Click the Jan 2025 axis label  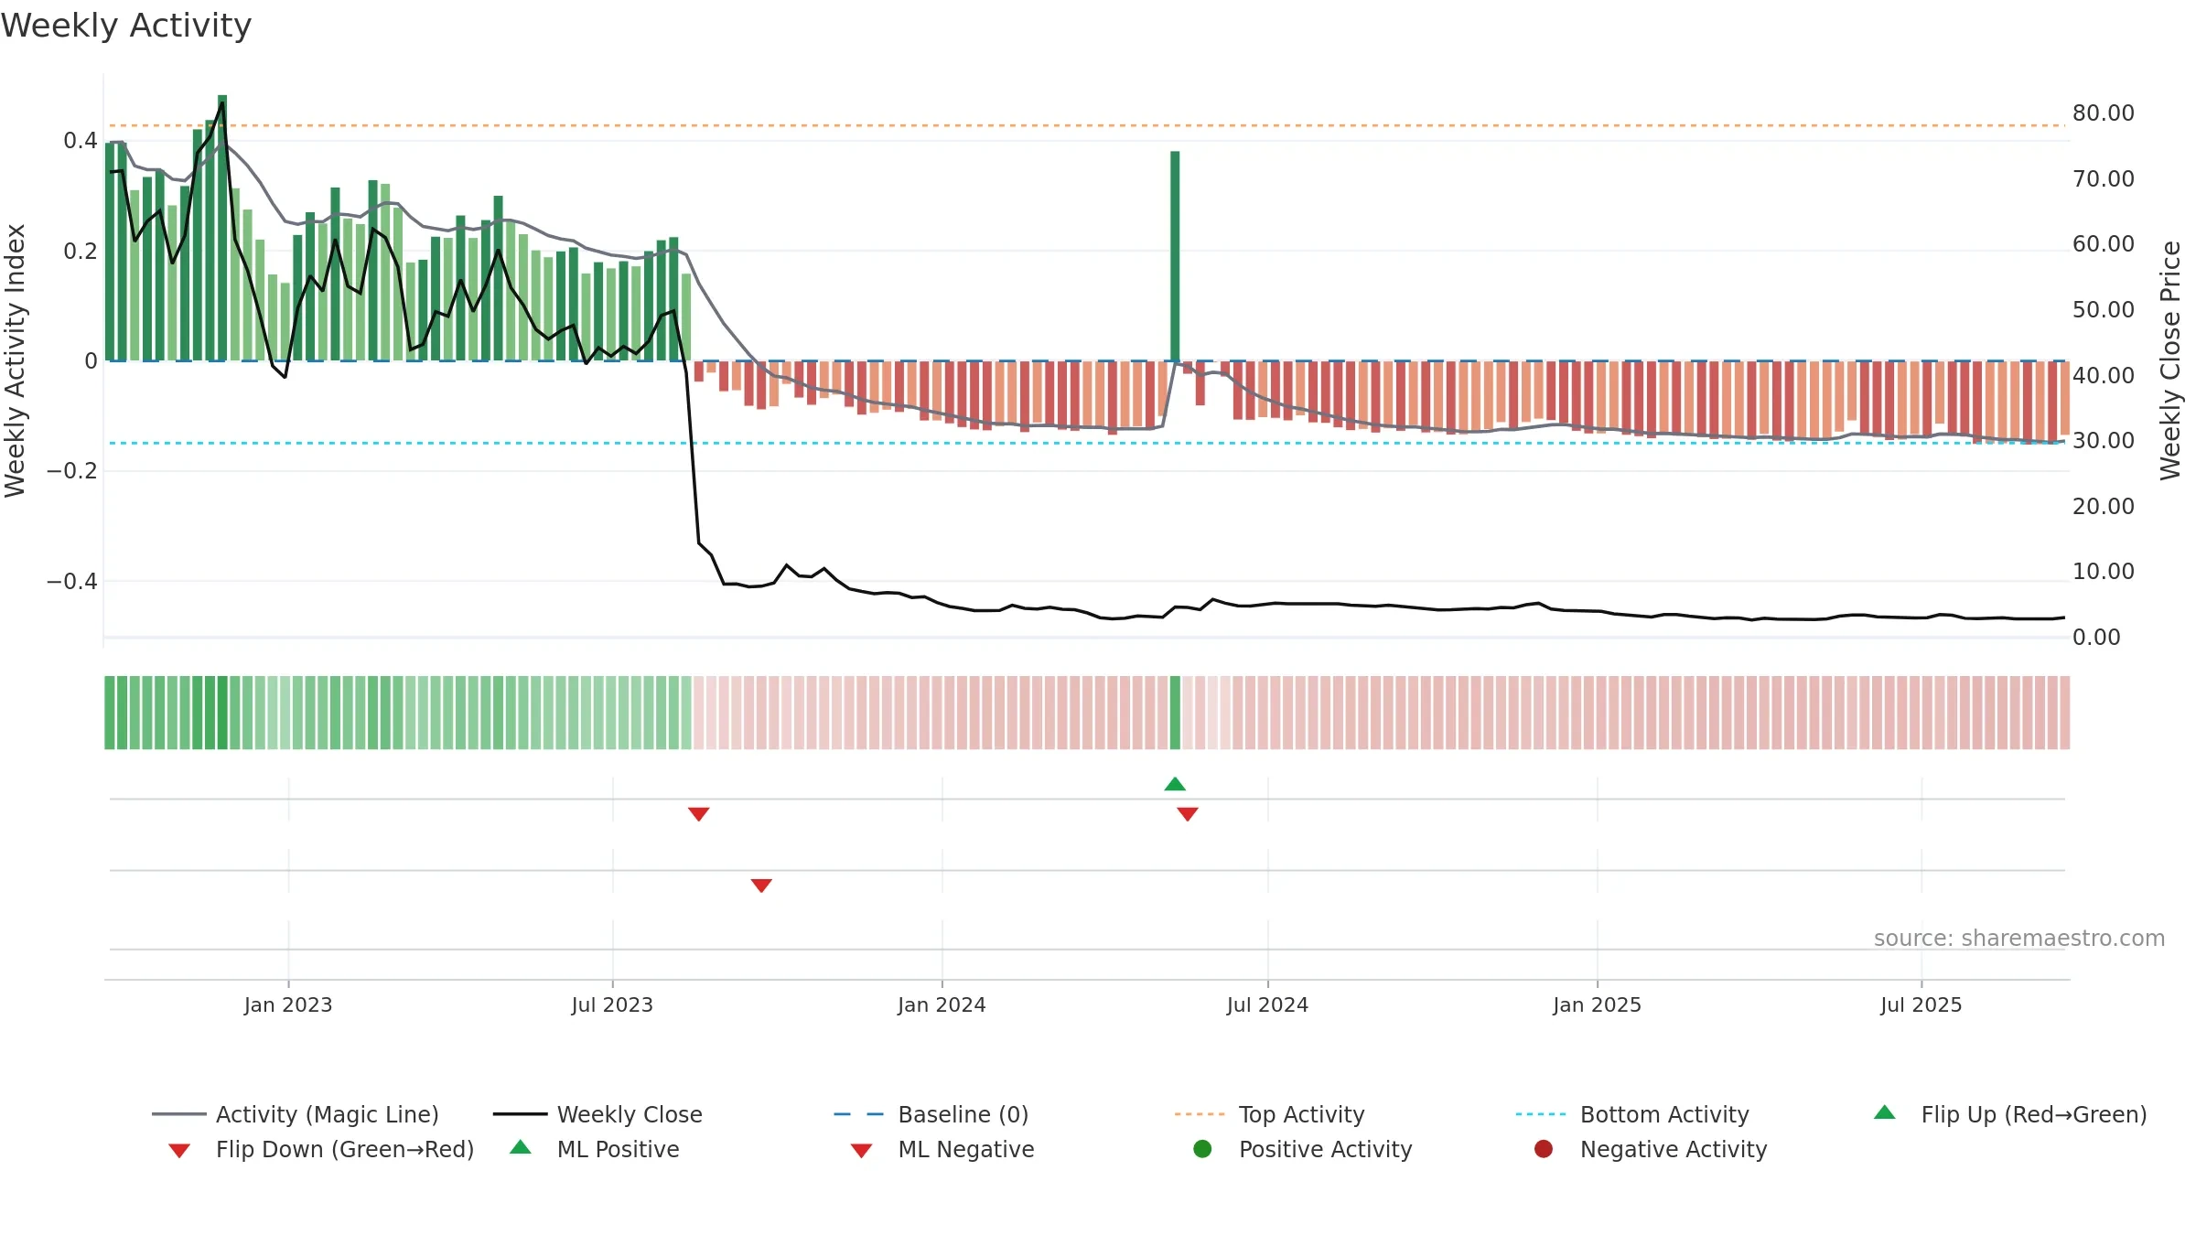click(x=1597, y=1005)
